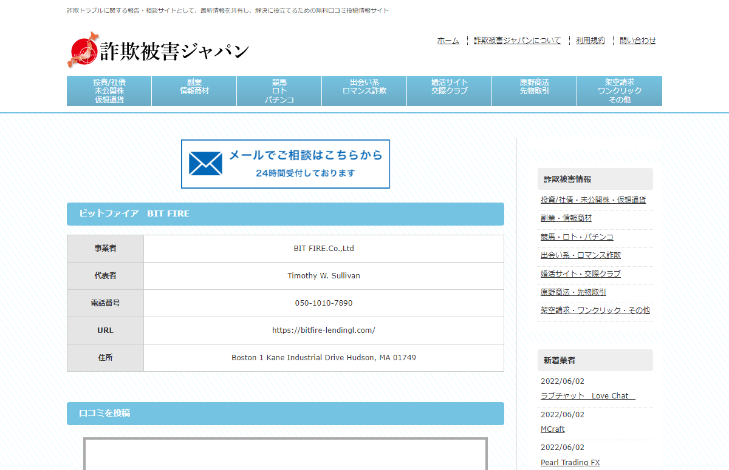Select the 出会い系 ロマンス詐欺 category tab

tap(363, 90)
